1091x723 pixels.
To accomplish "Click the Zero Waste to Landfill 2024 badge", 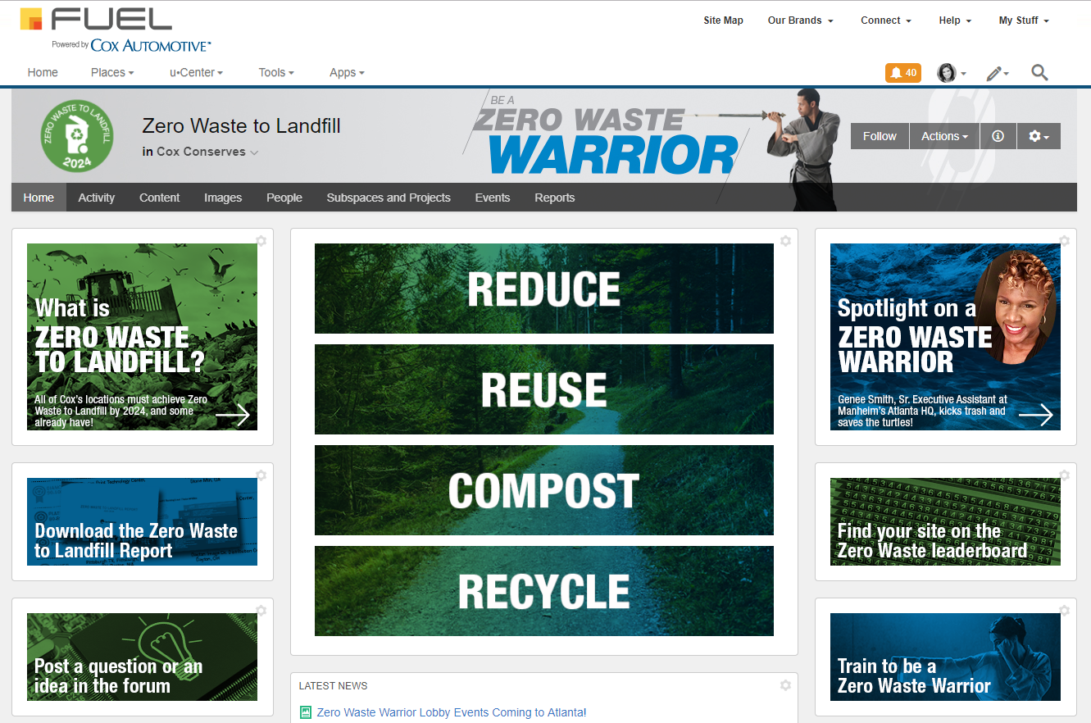I will (77, 136).
